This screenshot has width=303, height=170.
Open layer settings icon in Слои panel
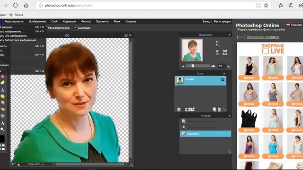pos(179,110)
